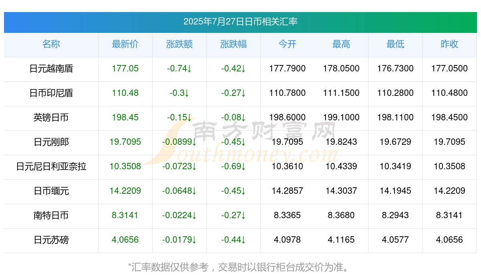Click the row name '日币印尼盾'
The height and width of the screenshot is (280, 481).
pyautogui.click(x=51, y=93)
